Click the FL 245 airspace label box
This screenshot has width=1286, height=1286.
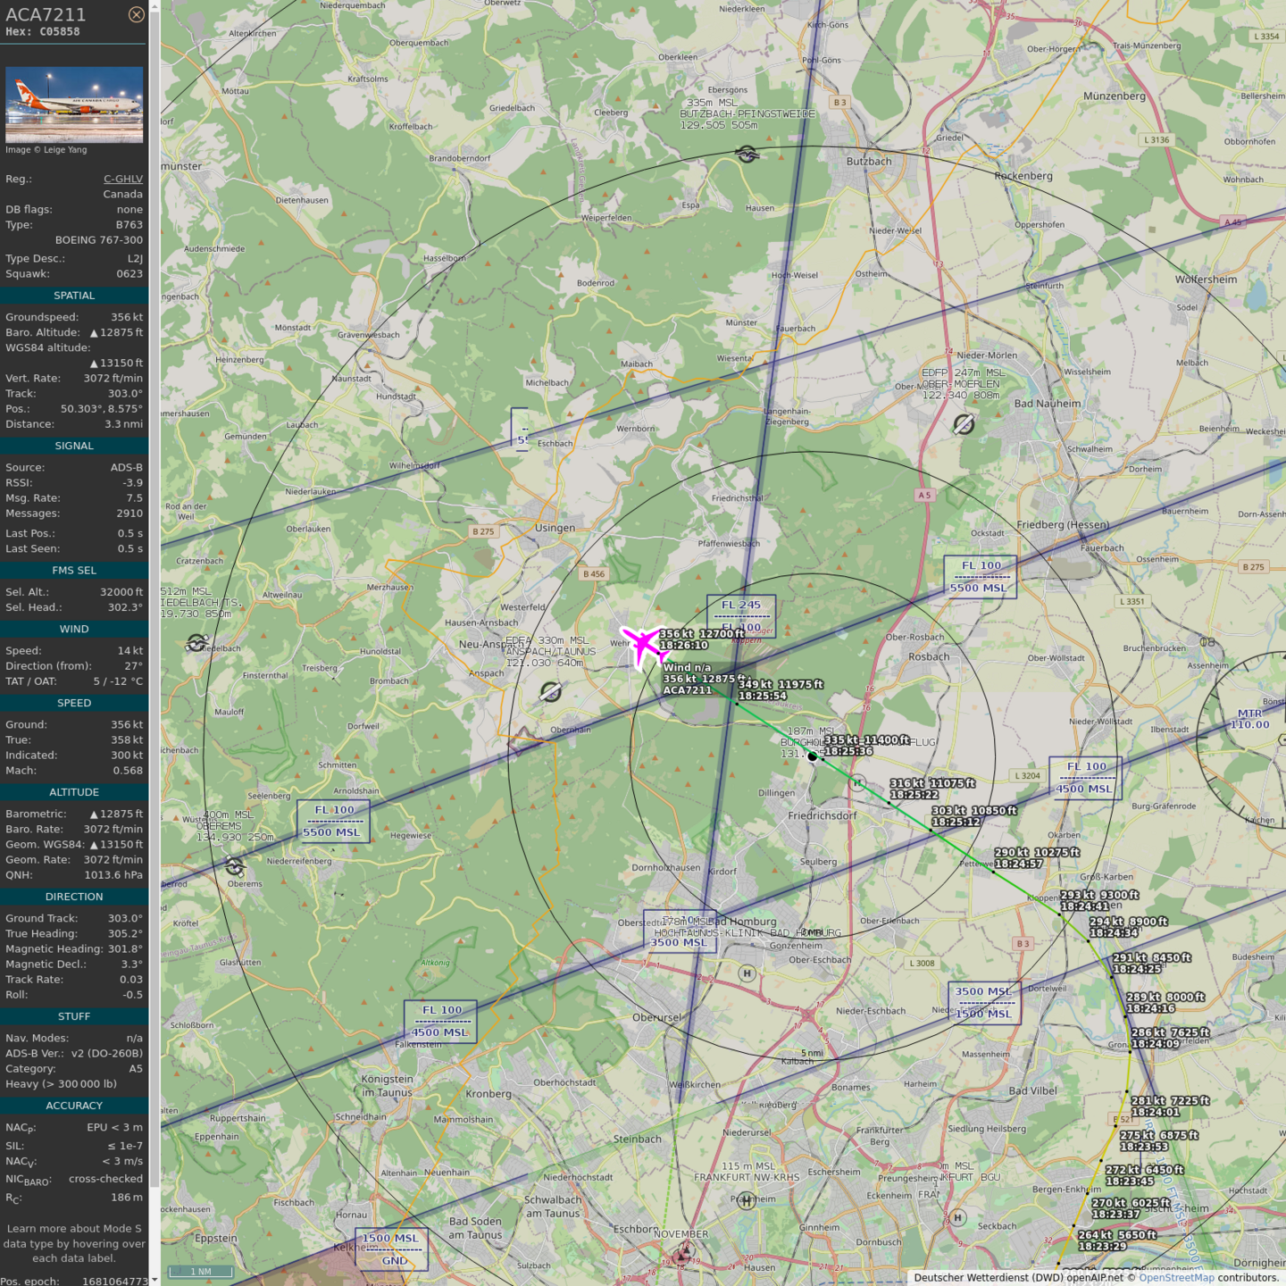coord(740,615)
